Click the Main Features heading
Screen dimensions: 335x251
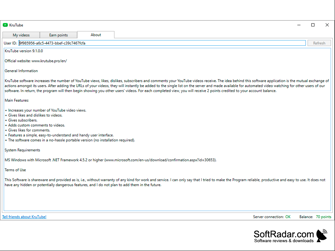click(x=17, y=100)
